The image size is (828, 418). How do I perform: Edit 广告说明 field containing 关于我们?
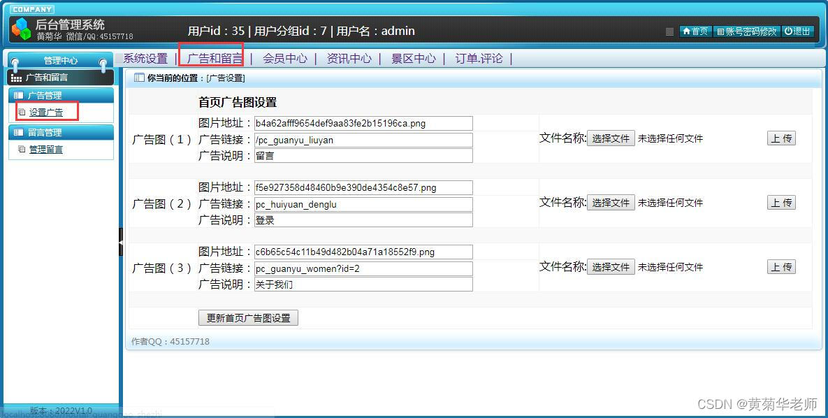(363, 284)
